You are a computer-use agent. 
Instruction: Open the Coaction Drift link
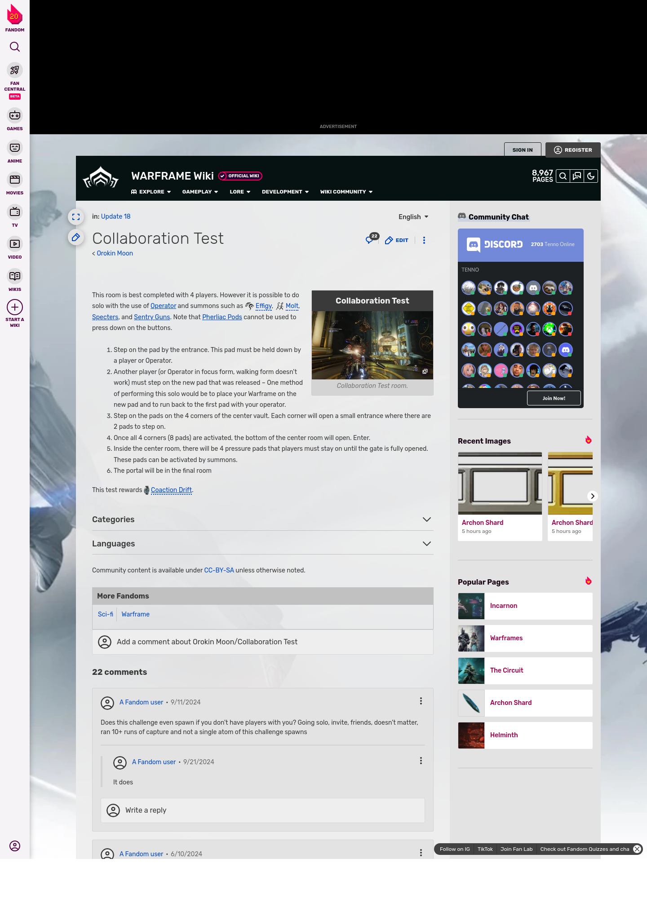tap(171, 490)
